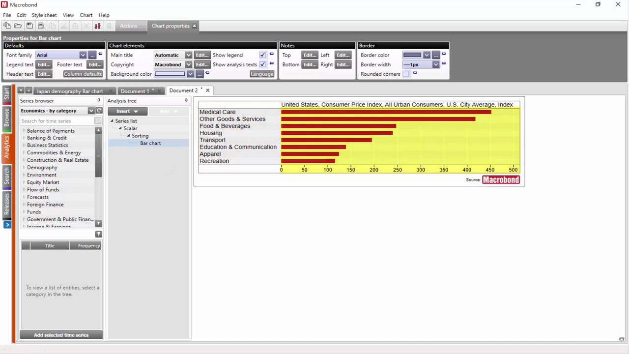Click Edit button for Top note
Screen dimensions: 629x354
pos(310,55)
